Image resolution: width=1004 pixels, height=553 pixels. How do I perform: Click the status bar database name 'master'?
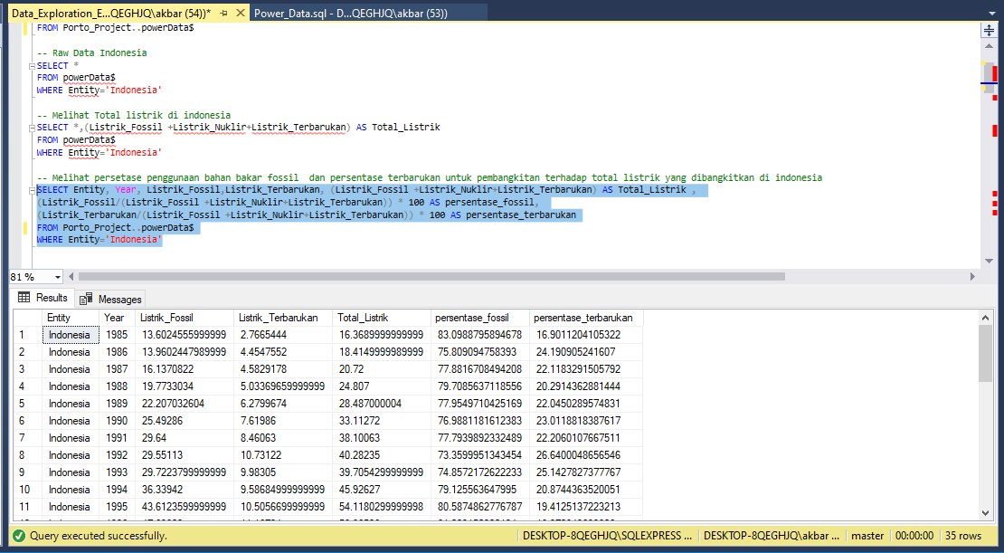[867, 536]
